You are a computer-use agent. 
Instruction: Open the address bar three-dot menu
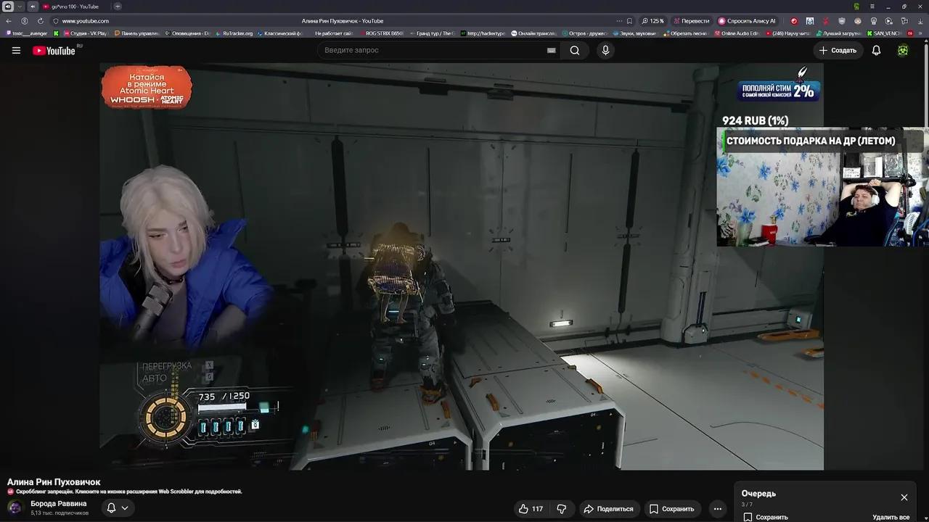coord(619,21)
